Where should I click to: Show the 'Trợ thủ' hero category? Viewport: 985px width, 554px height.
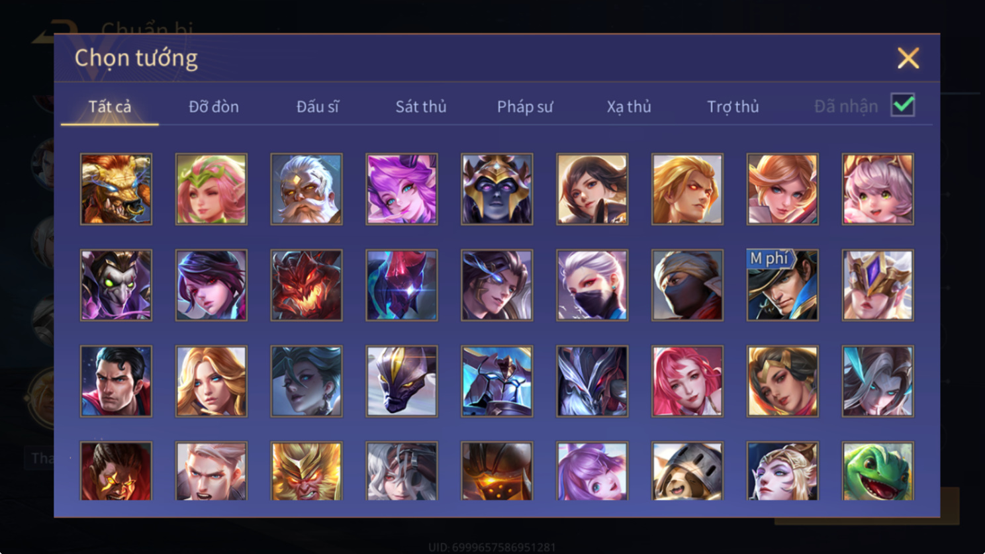[x=733, y=107]
